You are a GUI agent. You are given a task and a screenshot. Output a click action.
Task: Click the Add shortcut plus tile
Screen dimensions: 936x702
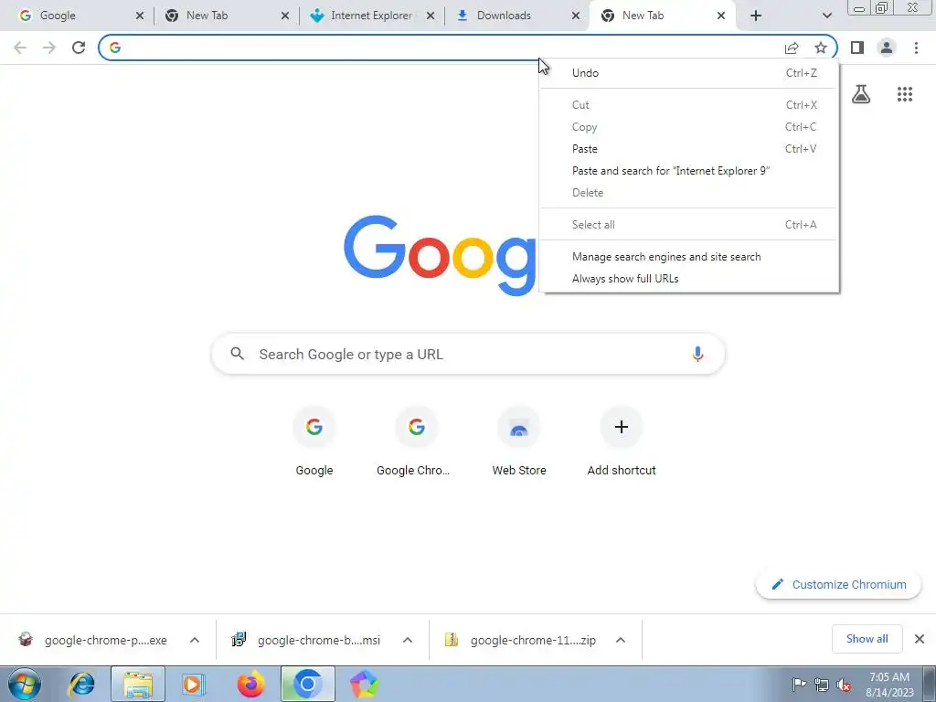click(622, 441)
